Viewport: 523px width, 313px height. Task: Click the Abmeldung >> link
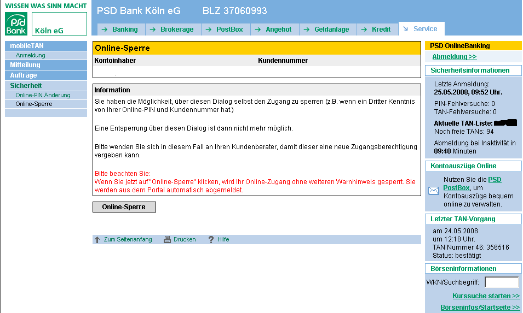point(455,57)
